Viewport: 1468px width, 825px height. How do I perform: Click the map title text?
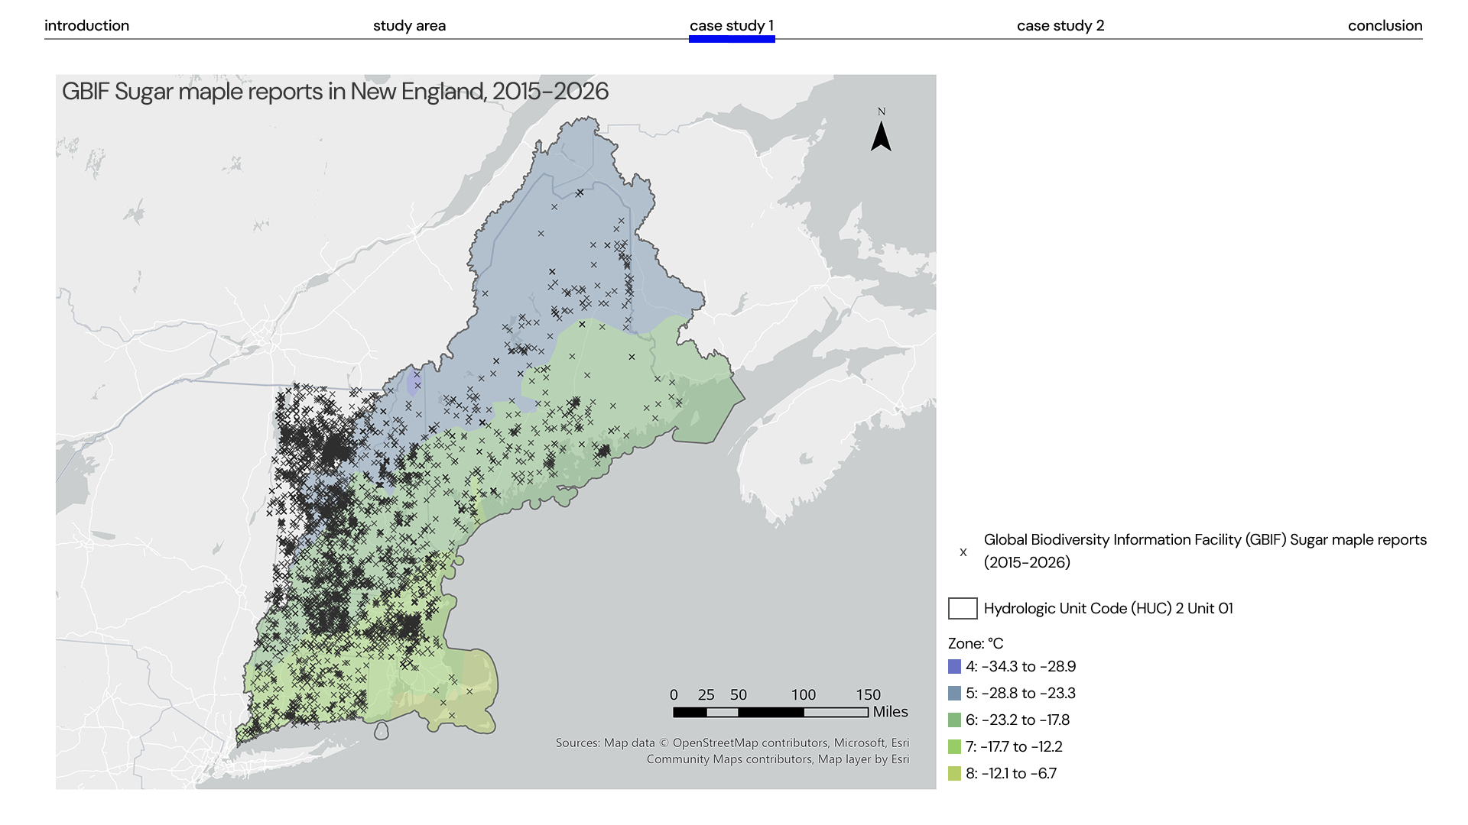click(335, 92)
